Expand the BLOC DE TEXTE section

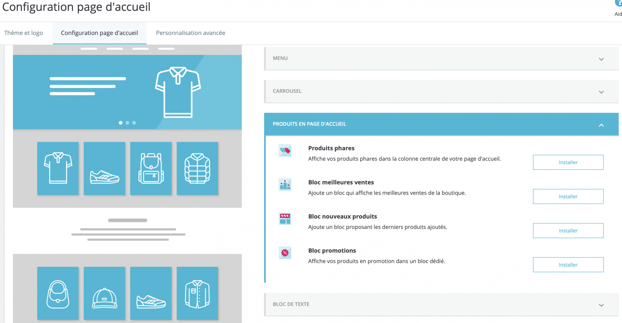pyautogui.click(x=442, y=305)
